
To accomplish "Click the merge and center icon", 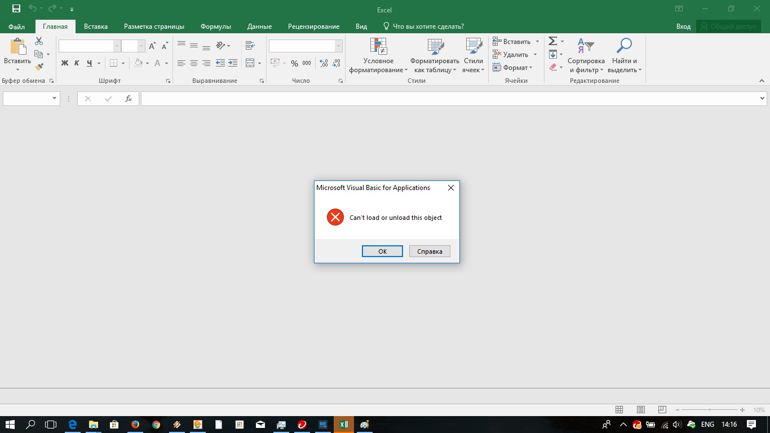I will pos(250,63).
